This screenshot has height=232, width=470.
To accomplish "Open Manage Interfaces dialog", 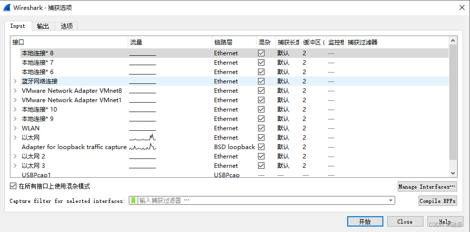I will [x=427, y=187].
